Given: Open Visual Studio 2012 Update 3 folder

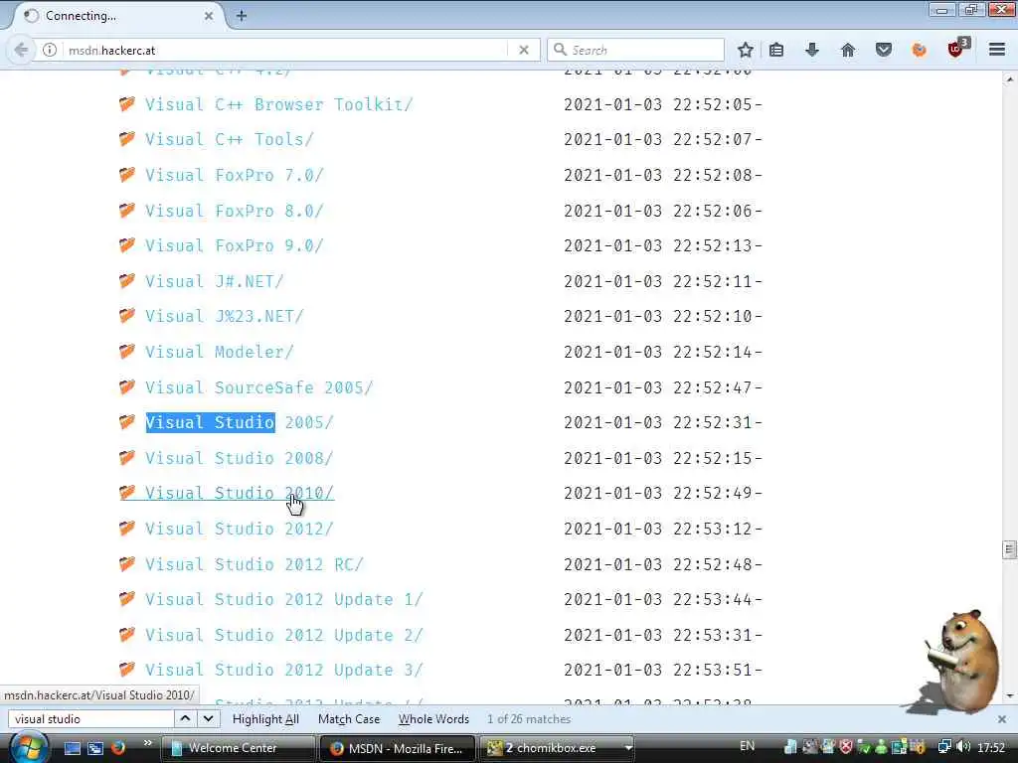Looking at the screenshot, I should pos(283,671).
